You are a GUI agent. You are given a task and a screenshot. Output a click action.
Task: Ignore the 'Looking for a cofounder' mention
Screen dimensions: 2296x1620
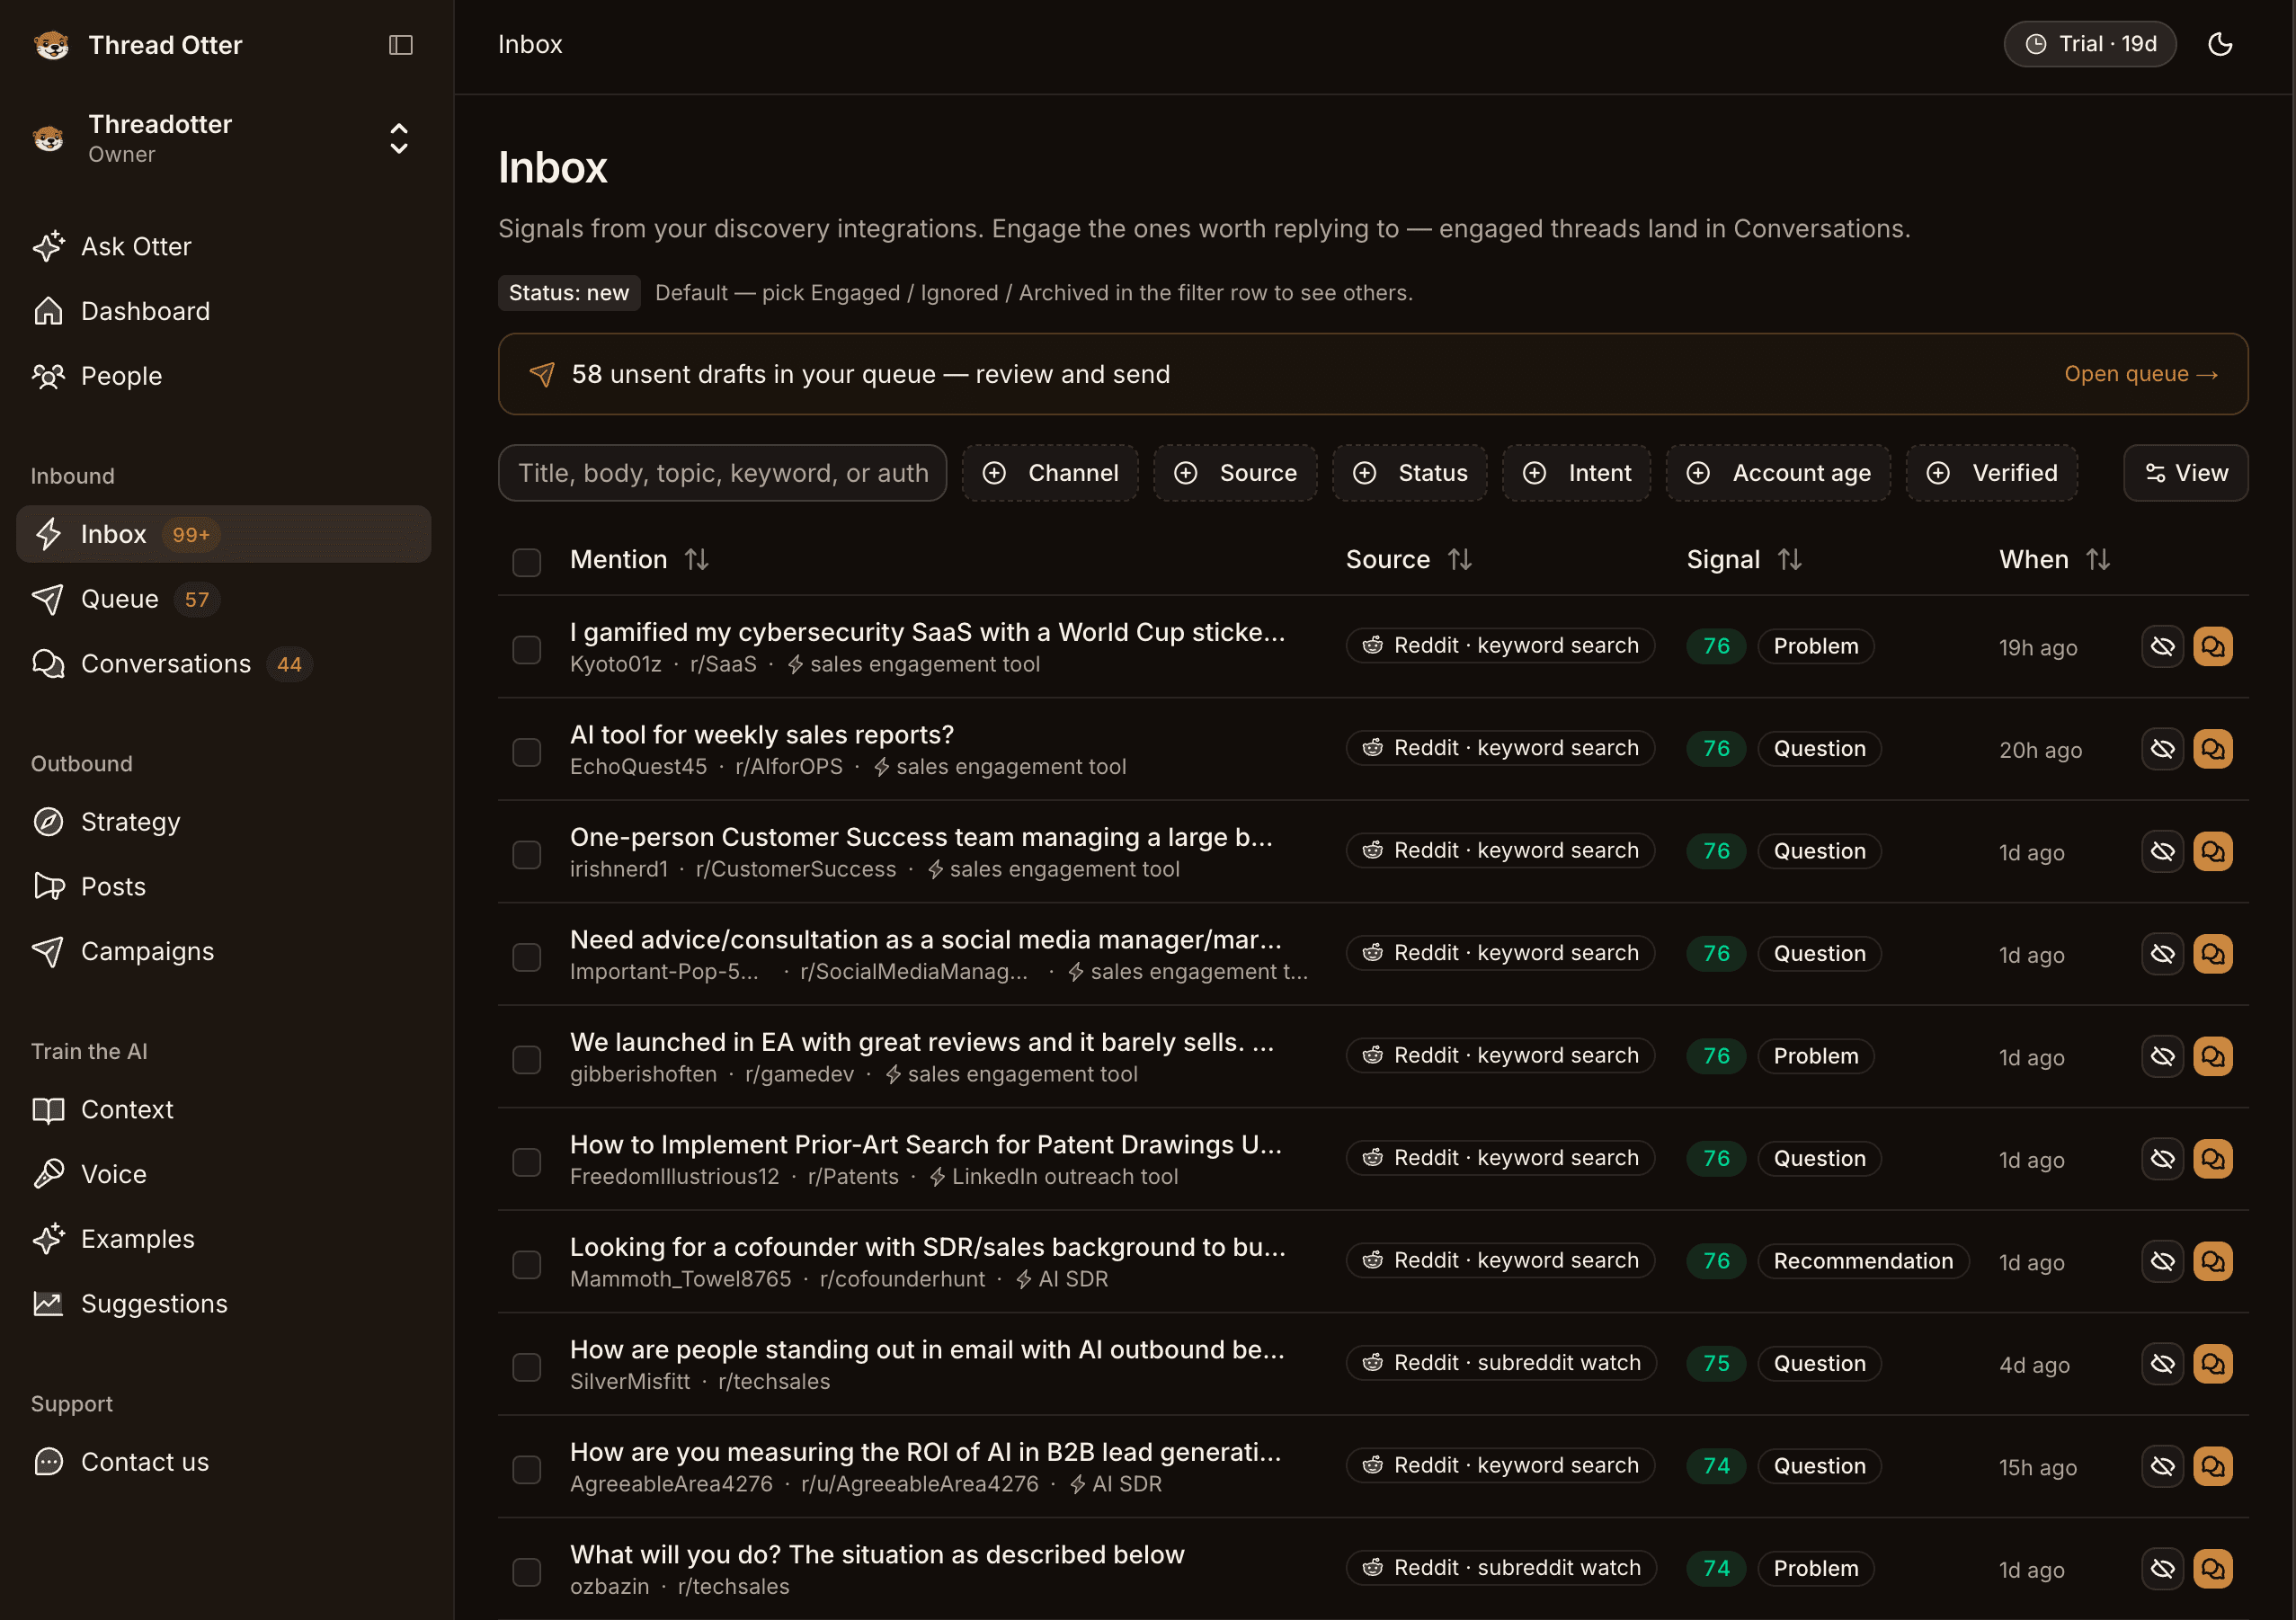(2162, 1261)
